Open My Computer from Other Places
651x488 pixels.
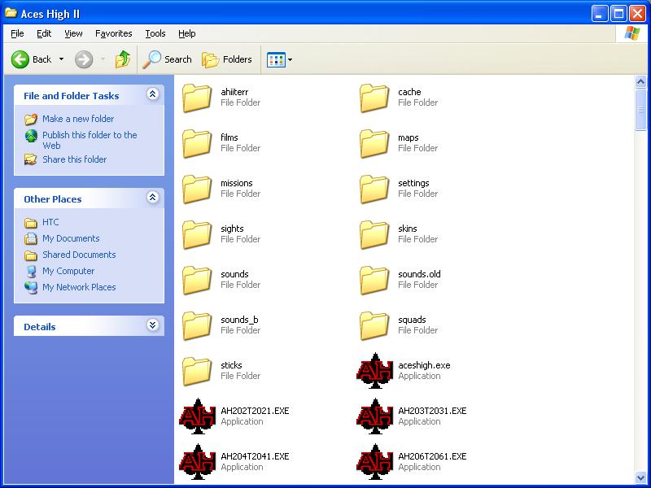[68, 271]
